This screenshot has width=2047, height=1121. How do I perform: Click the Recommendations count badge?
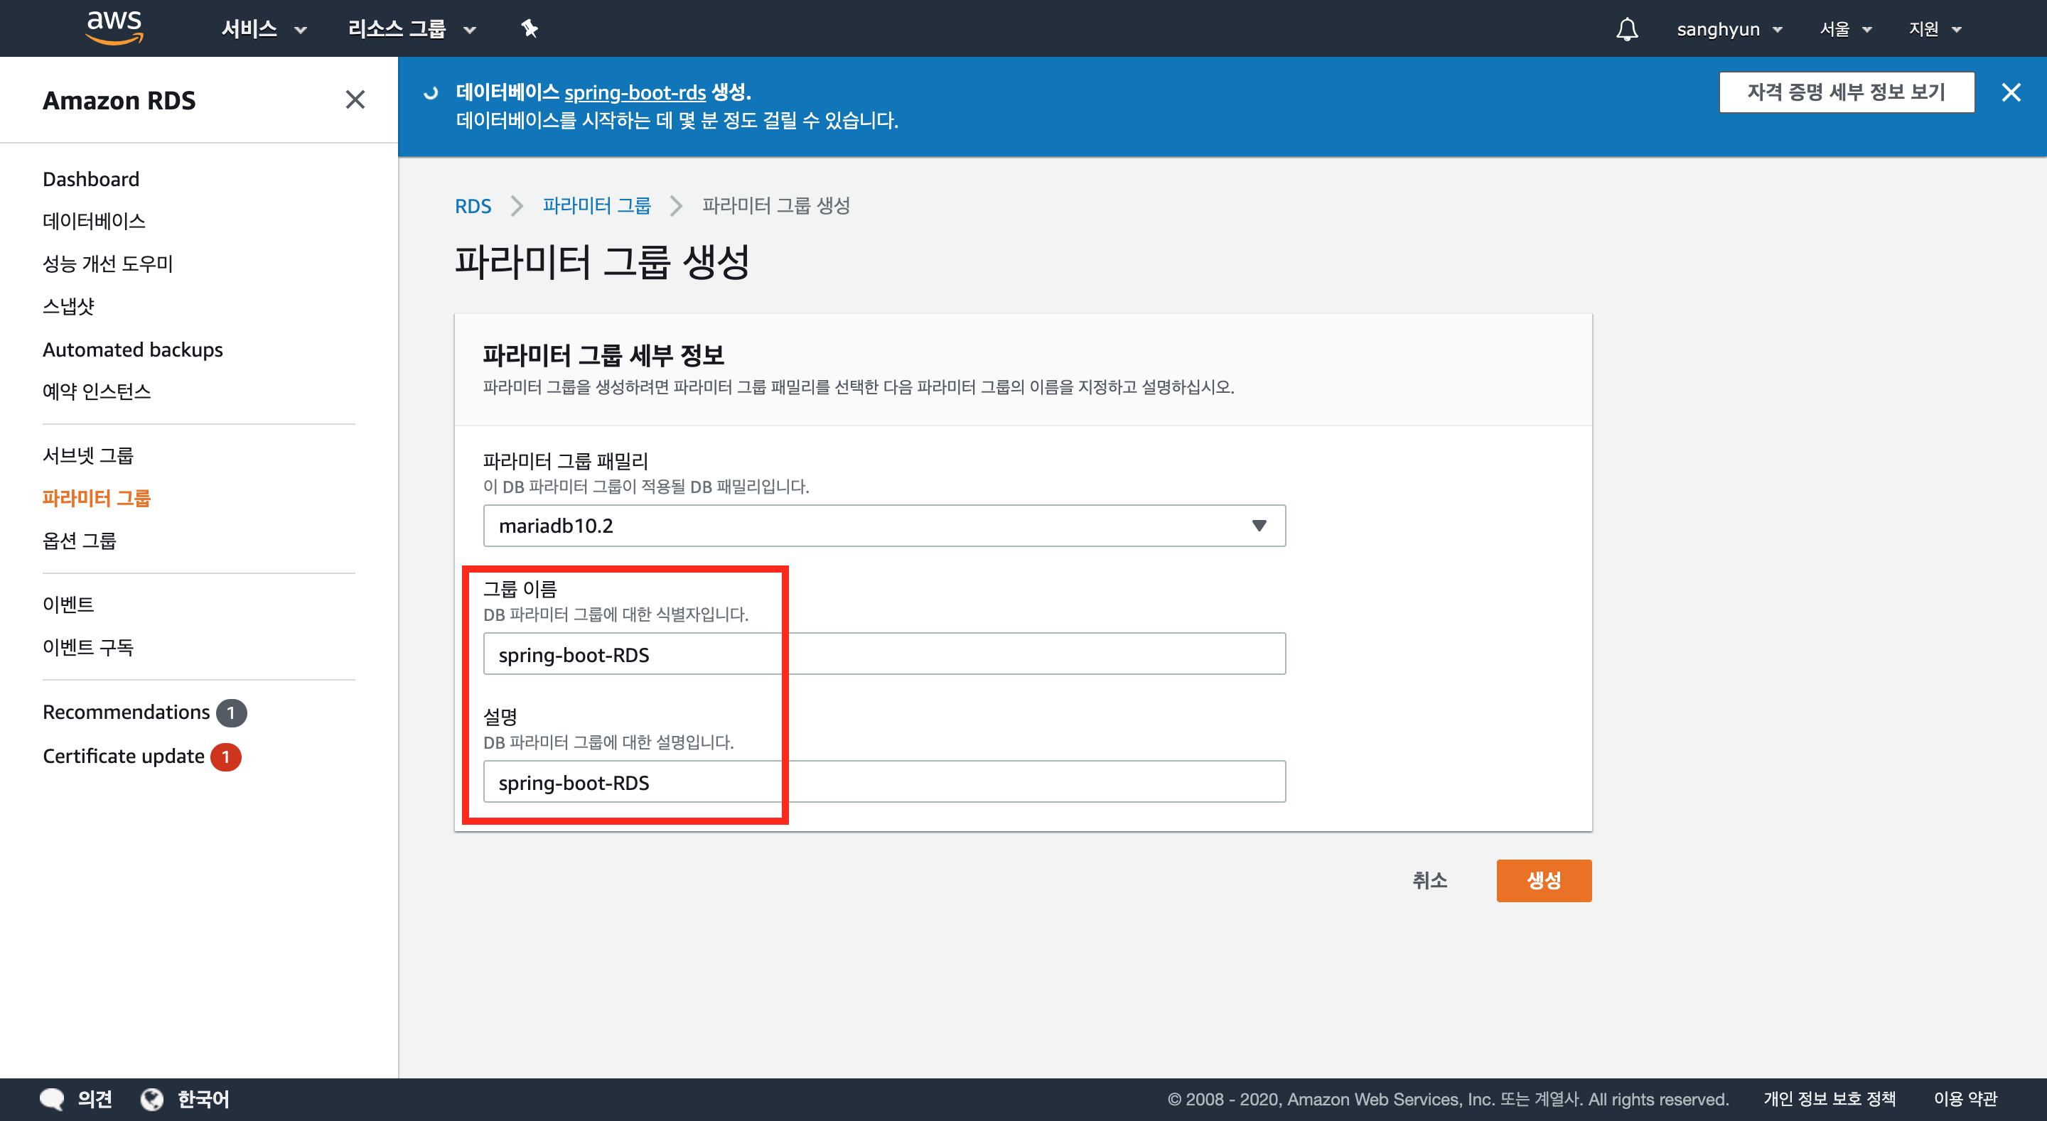[231, 713]
